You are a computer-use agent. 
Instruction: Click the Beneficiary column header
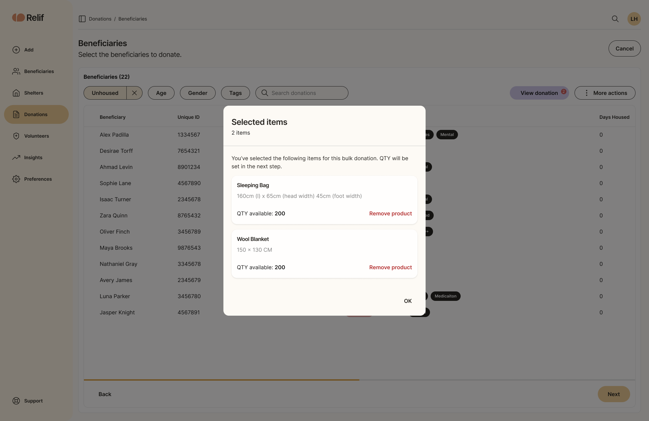coord(113,117)
